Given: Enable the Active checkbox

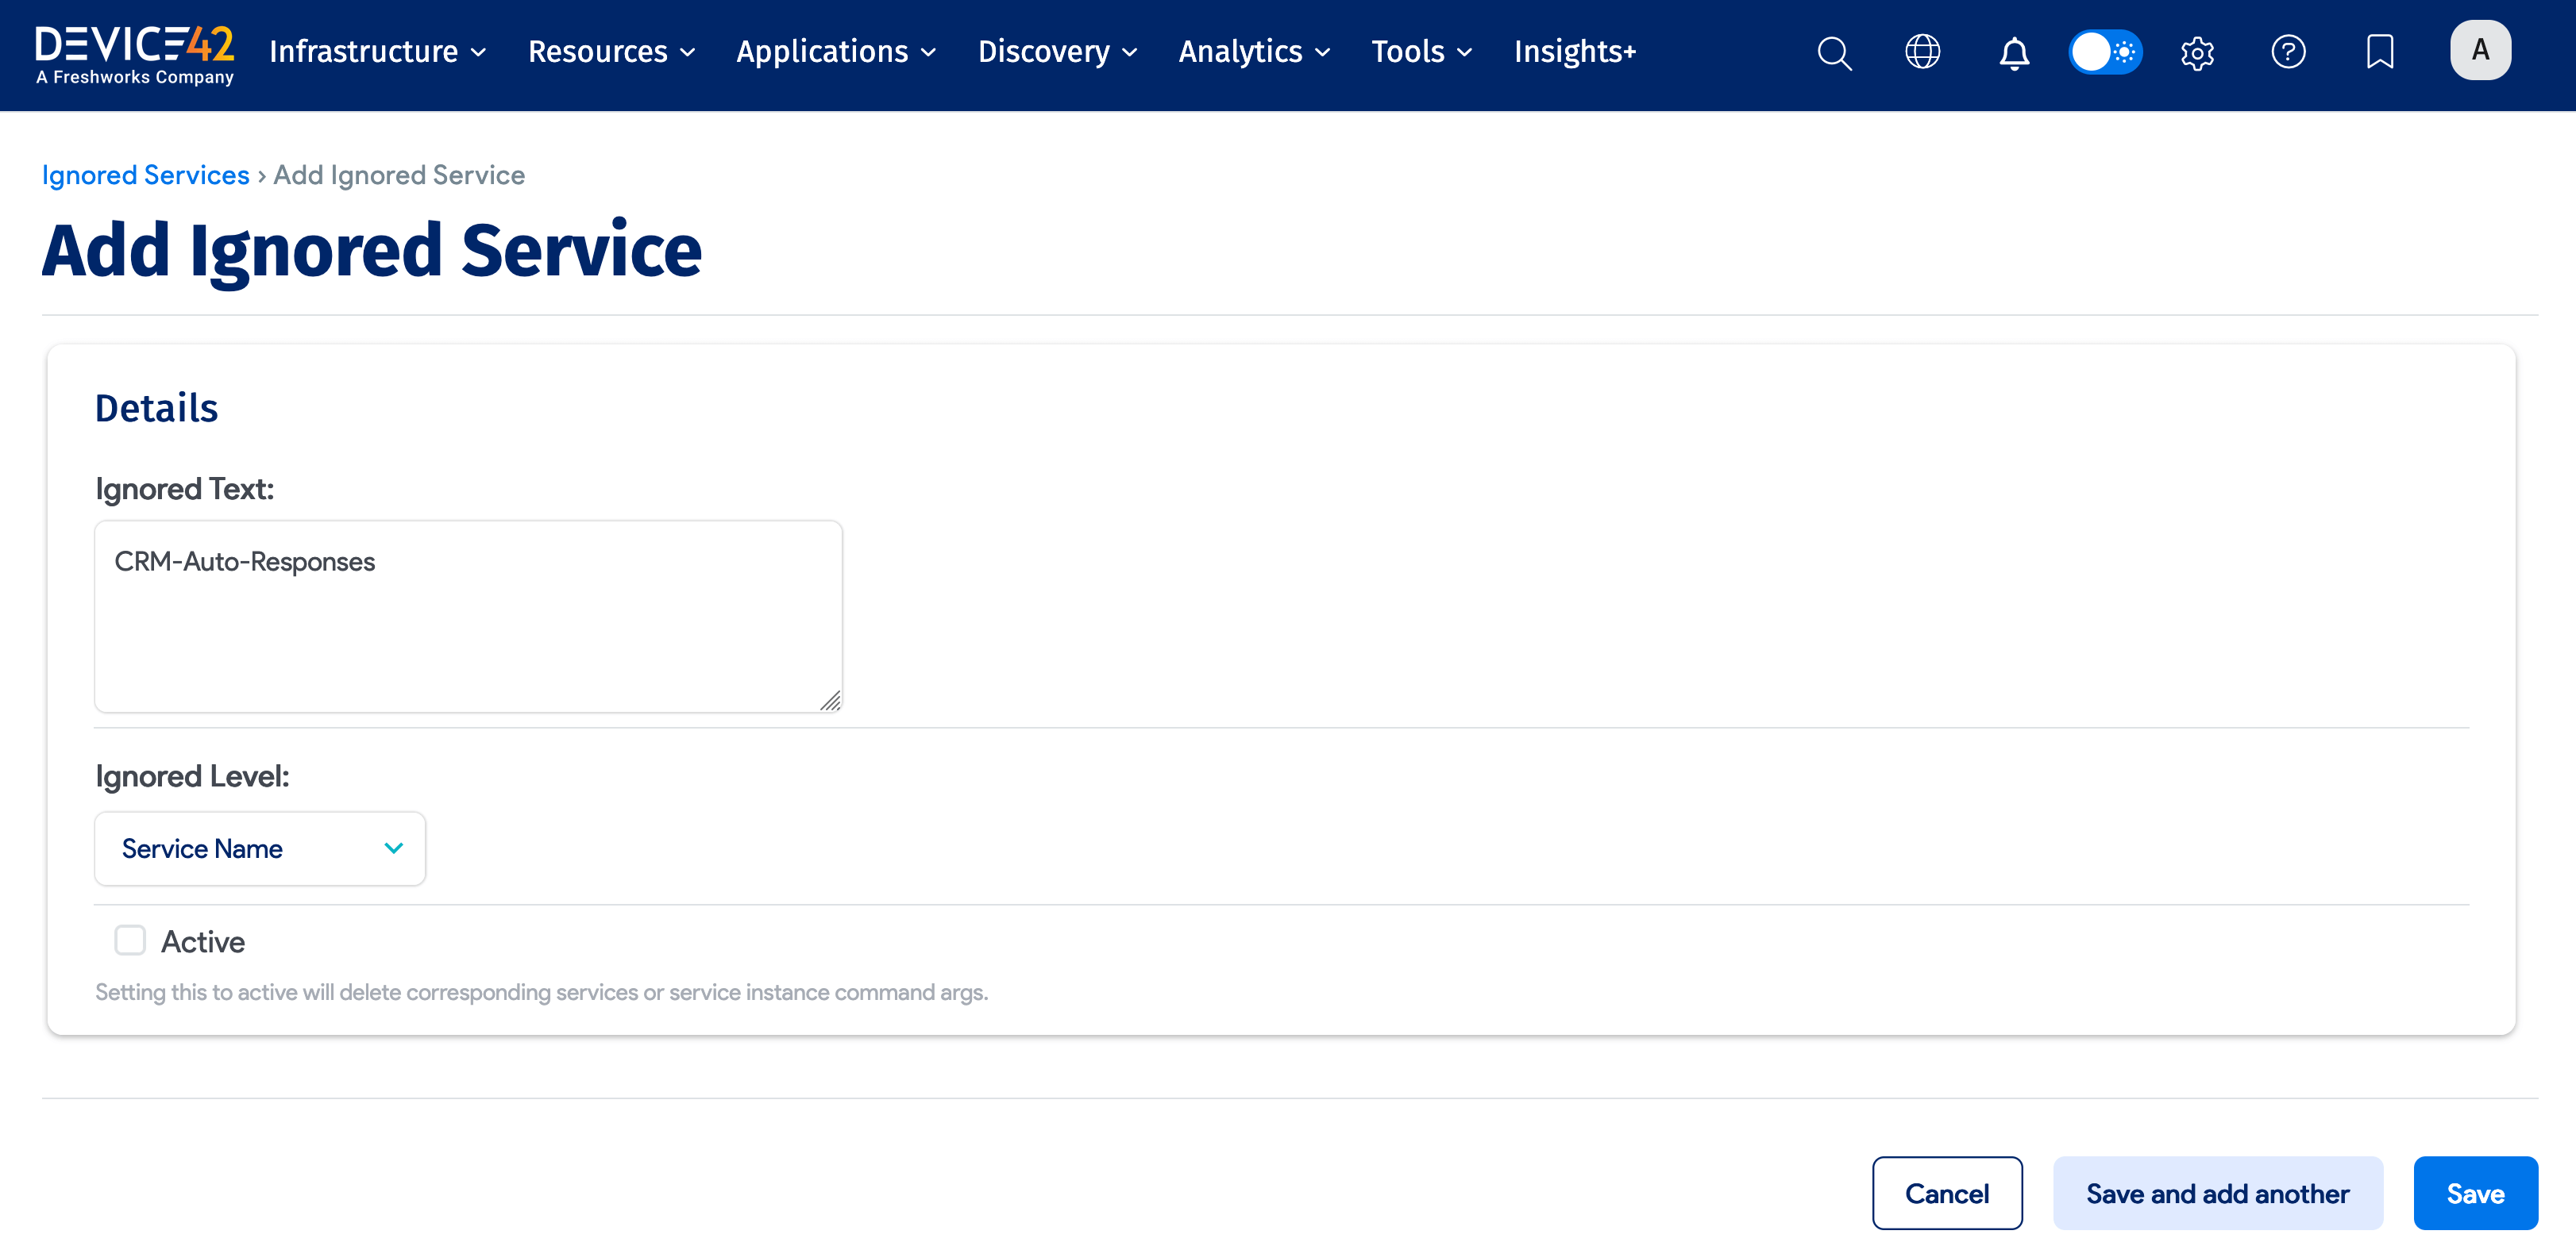Looking at the screenshot, I should coord(130,939).
